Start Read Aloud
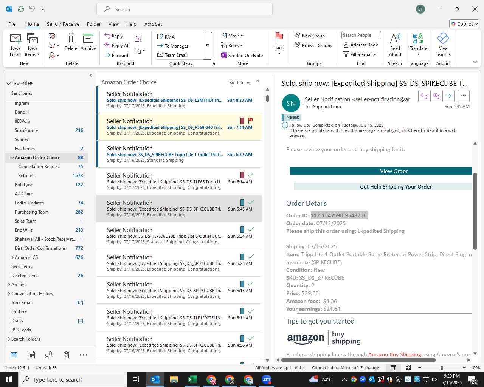The height and width of the screenshot is (387, 484). 395,45
